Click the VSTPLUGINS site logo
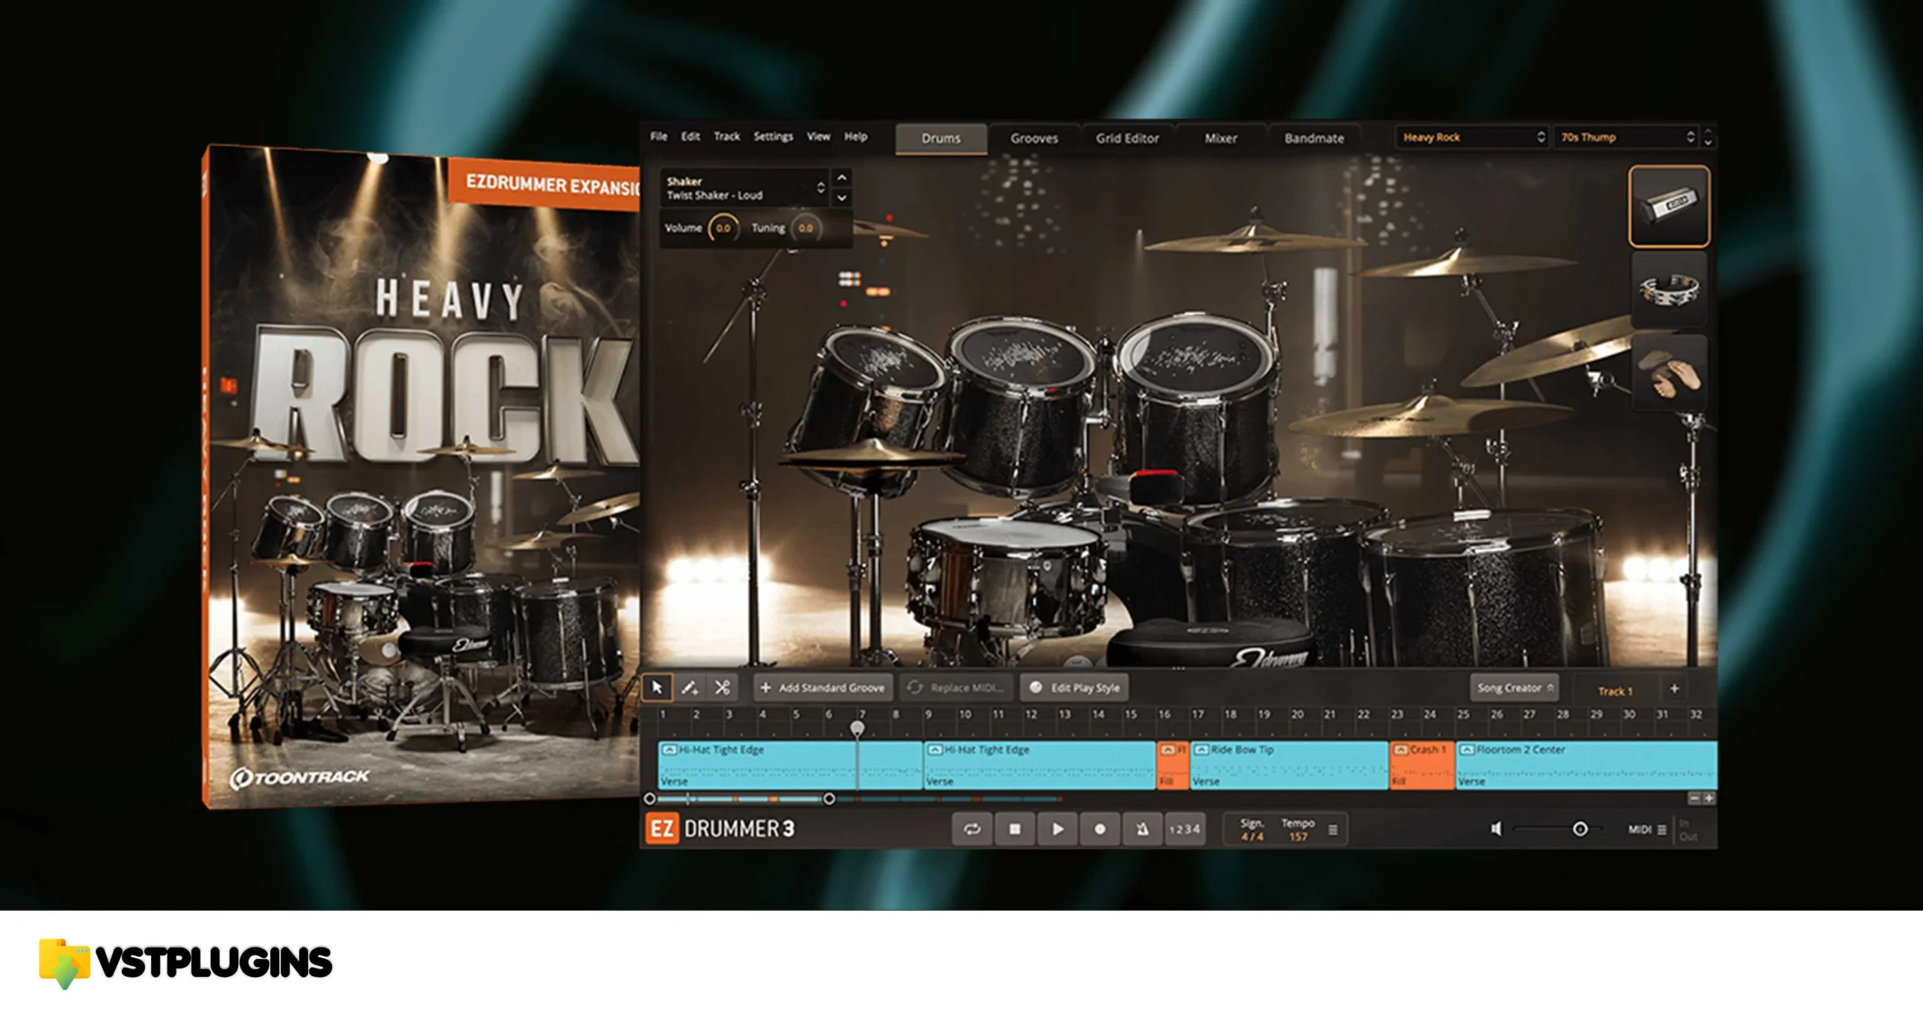Viewport: 1923px width, 1019px height. [186, 963]
